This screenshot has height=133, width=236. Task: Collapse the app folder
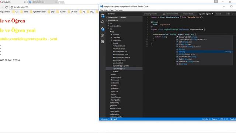coord(110,32)
